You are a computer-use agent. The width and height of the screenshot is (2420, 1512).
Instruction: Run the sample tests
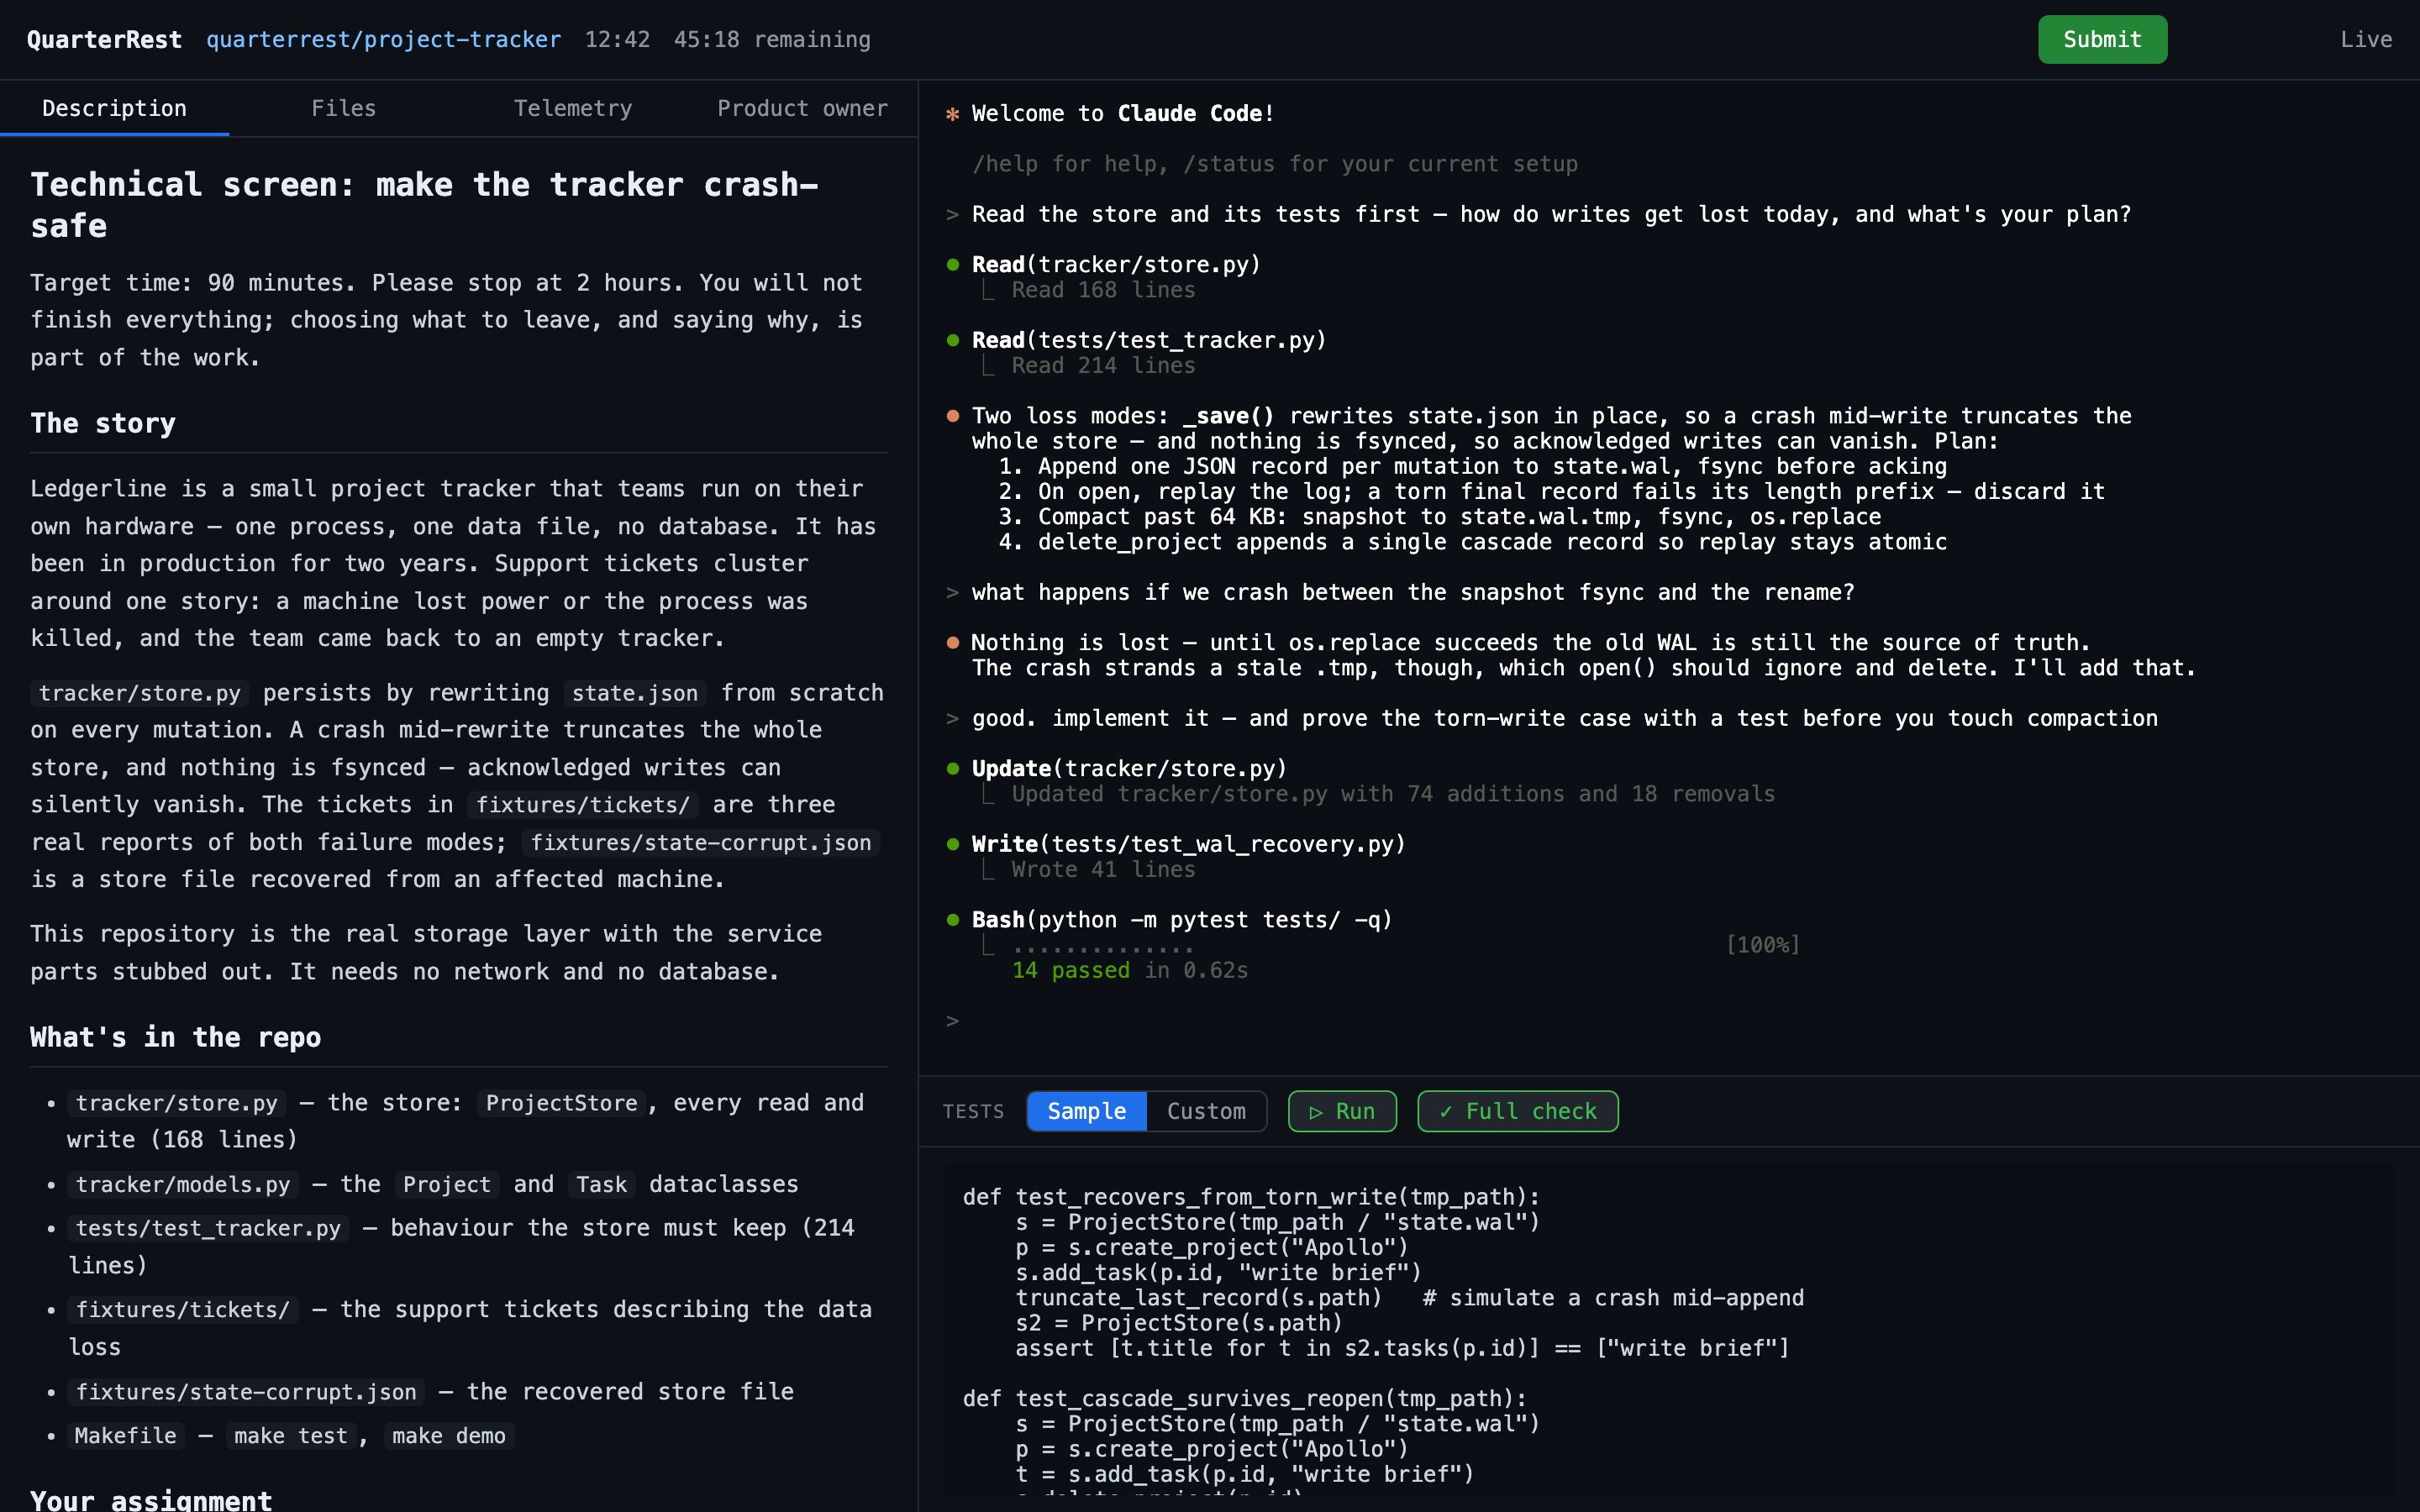[x=1342, y=1111]
